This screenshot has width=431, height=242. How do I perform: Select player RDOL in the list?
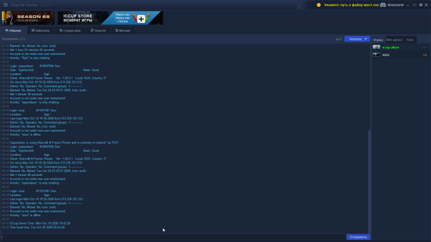click(x=401, y=55)
